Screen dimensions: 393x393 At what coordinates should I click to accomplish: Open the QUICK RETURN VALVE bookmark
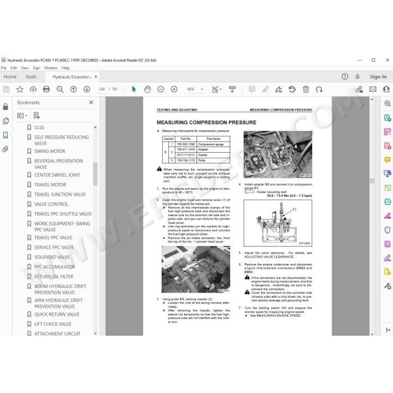(x=57, y=314)
